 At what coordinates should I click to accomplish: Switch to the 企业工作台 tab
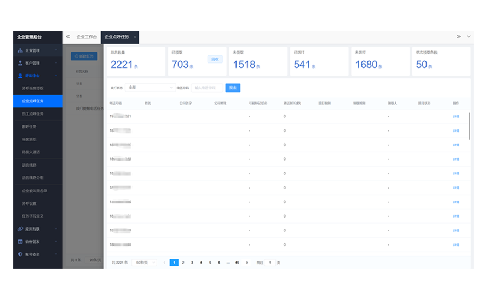87,37
